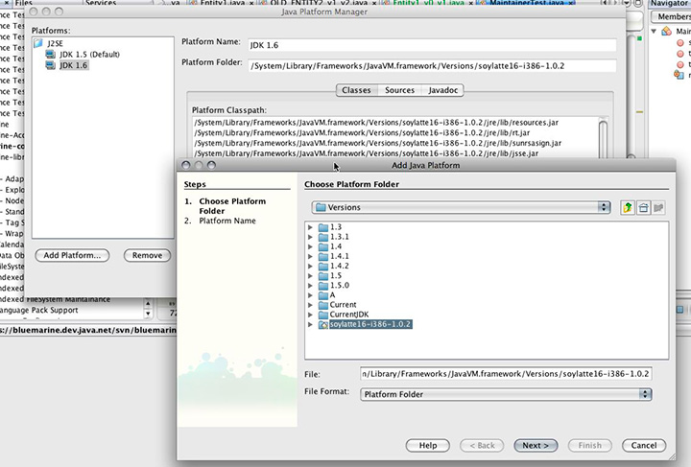Expand the 1.5 folder
691x467 pixels.
[310, 275]
